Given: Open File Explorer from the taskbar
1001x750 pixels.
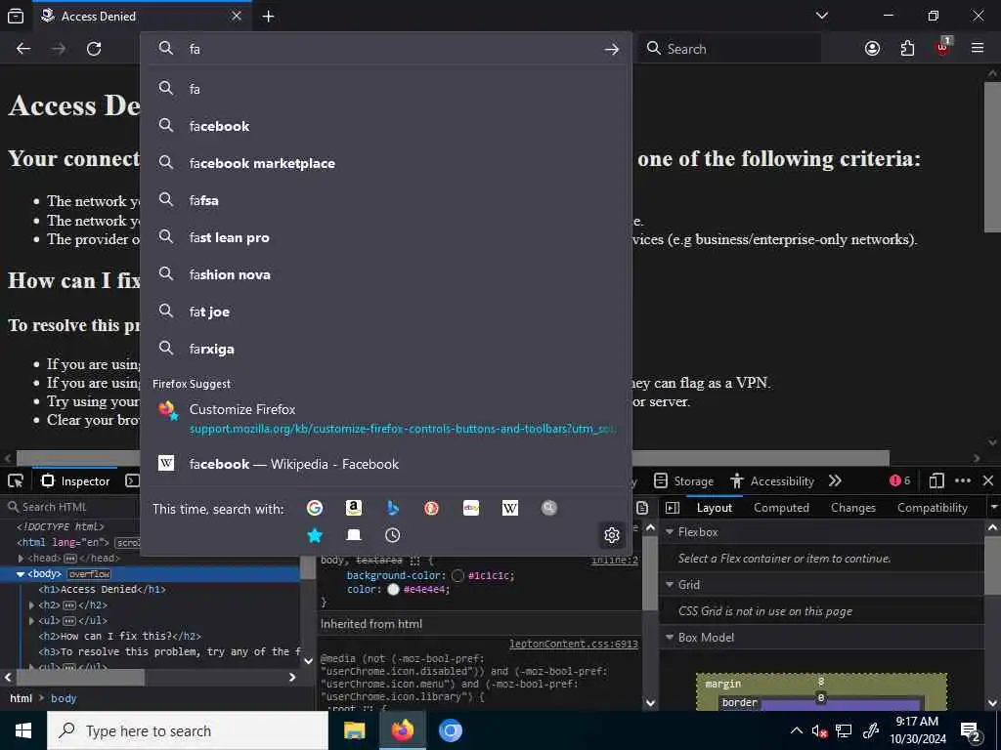Looking at the screenshot, I should (x=354, y=730).
